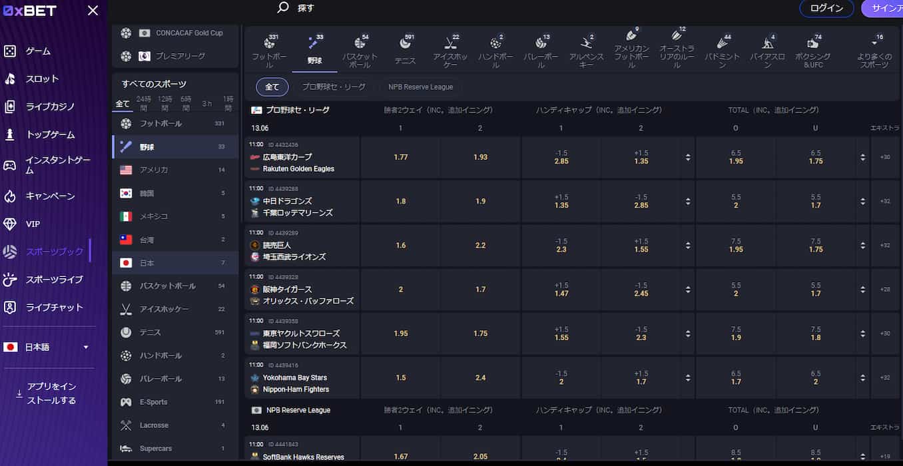Select the 24時間 time filter tab
Screen dimensions: 903x466
tap(144, 103)
